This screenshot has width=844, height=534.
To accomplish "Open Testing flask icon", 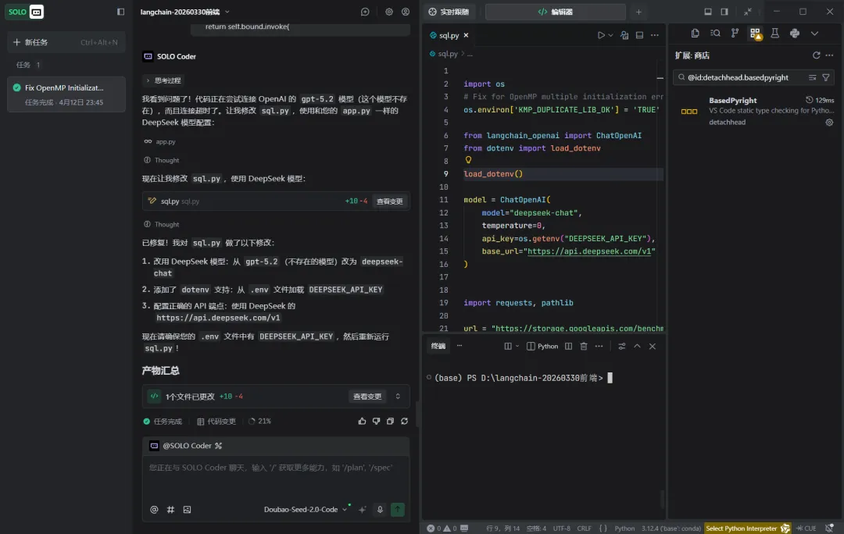I will coord(774,34).
